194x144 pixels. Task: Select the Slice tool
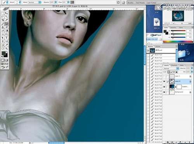pos(6,20)
